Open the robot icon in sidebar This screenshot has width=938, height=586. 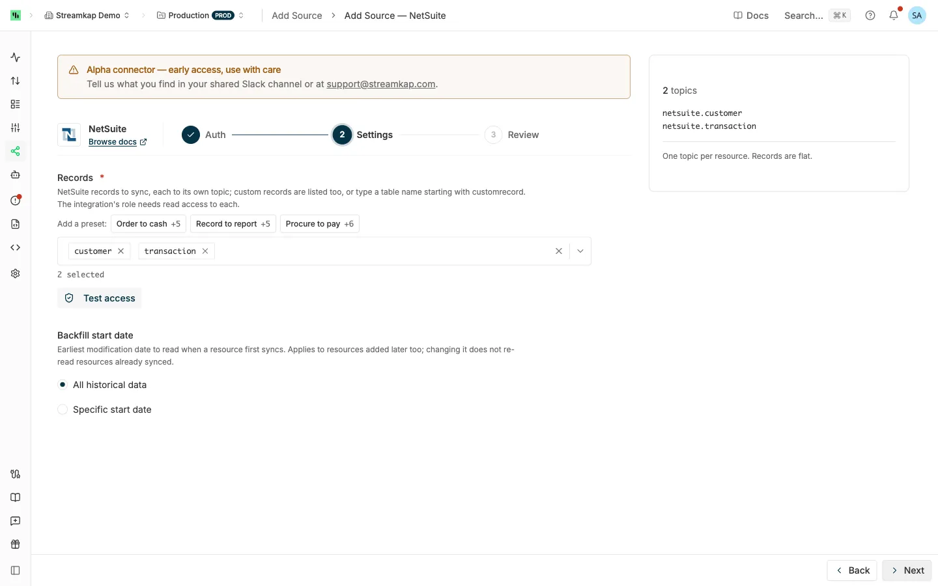point(16,174)
